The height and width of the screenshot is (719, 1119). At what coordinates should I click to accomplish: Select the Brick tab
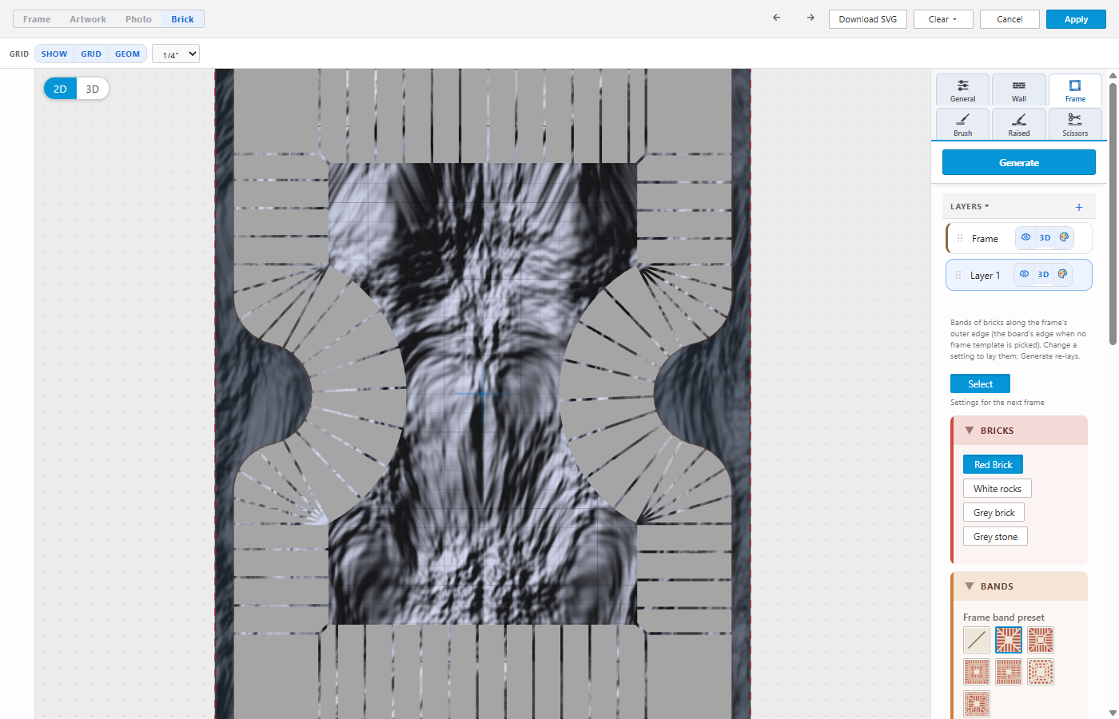click(182, 19)
